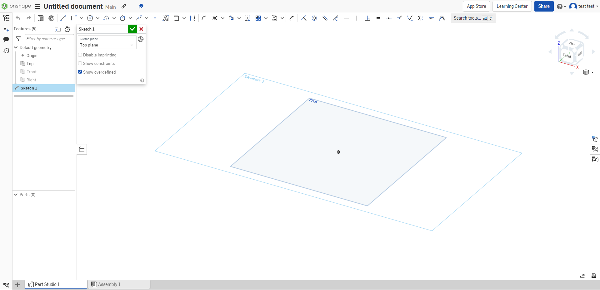Click the Filter by name or type field

click(49, 39)
